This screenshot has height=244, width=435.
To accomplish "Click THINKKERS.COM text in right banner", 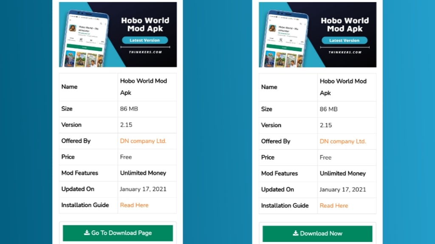I will tap(345, 52).
